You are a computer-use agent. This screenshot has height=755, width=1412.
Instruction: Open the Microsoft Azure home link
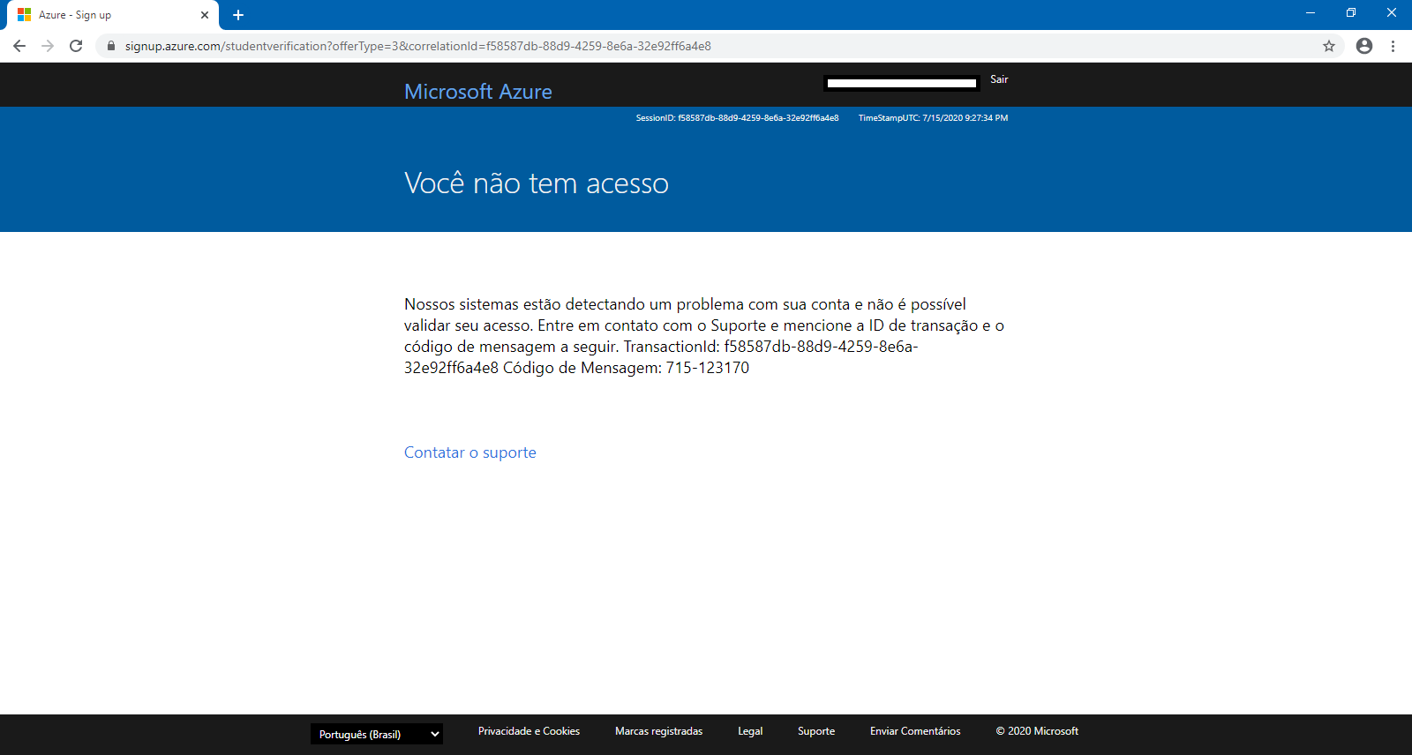pyautogui.click(x=478, y=92)
